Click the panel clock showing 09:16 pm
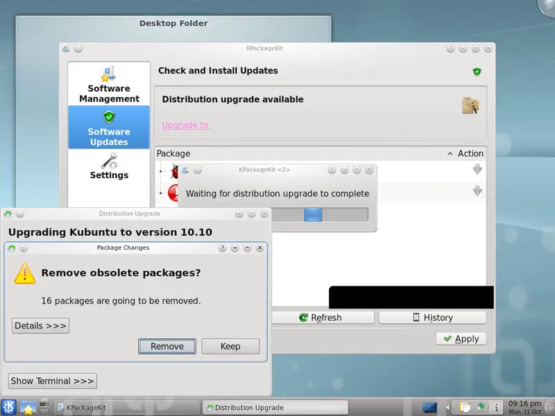555x416 pixels. (524, 407)
